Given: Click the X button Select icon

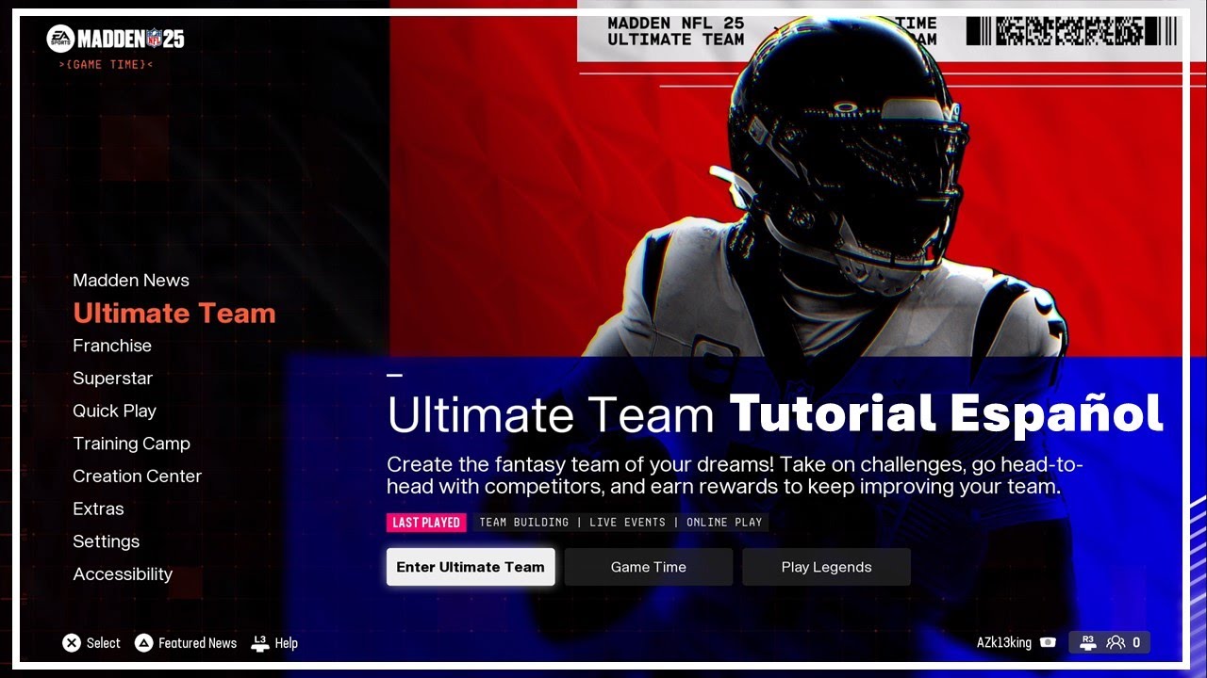Looking at the screenshot, I should pos(72,643).
